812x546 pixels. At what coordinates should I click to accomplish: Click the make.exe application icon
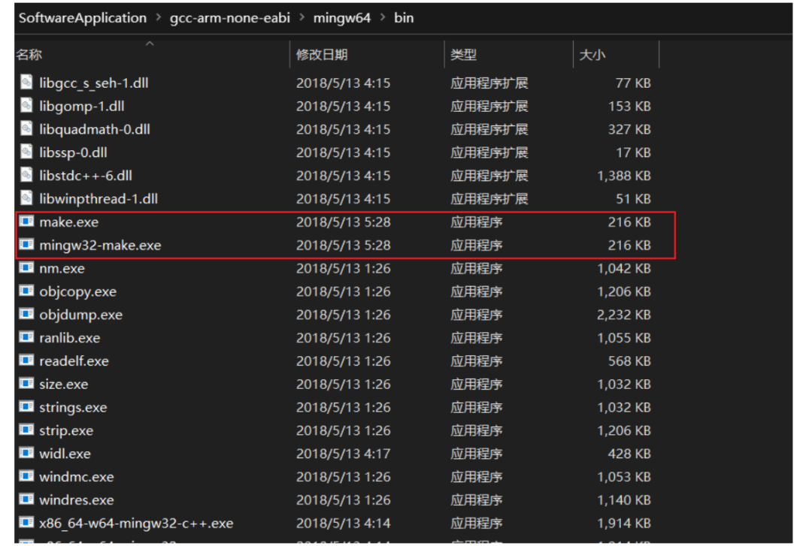(x=27, y=222)
